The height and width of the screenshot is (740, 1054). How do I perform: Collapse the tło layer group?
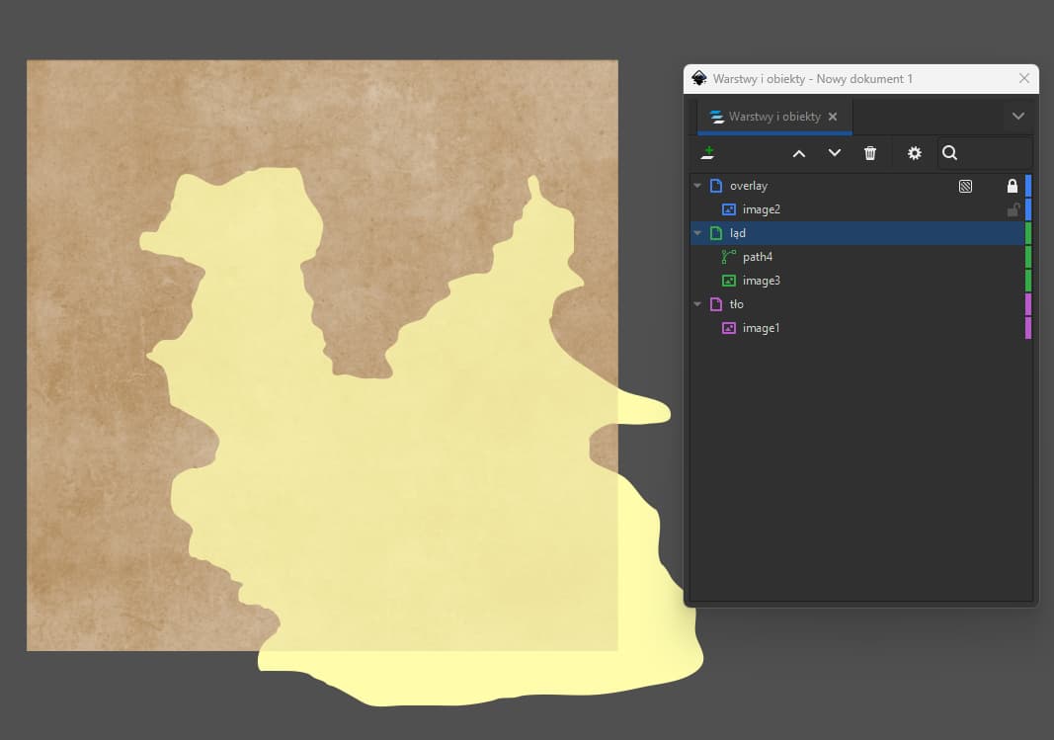pyautogui.click(x=697, y=304)
